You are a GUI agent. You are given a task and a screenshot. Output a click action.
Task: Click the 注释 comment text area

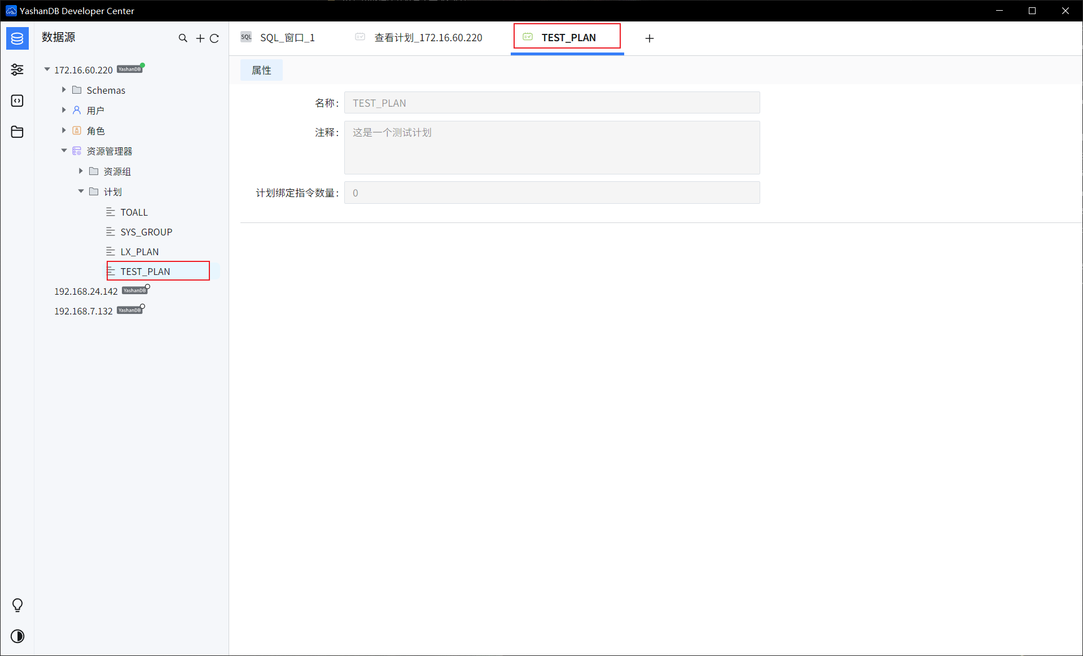click(x=552, y=147)
